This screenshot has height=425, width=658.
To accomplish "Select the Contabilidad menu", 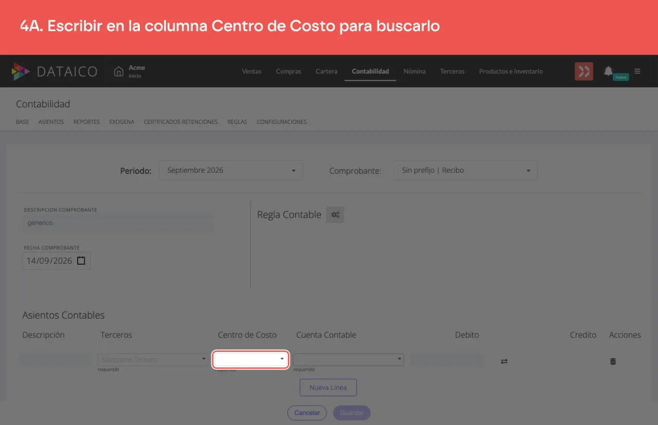I will (x=370, y=71).
